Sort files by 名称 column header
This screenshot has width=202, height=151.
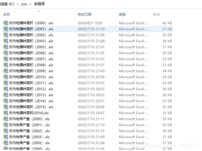pos(7,15)
